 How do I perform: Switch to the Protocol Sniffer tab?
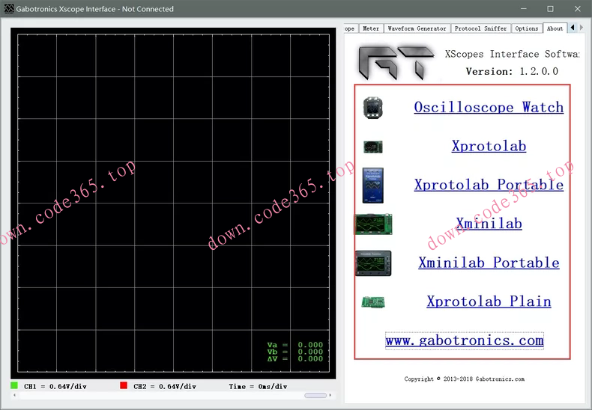(480, 28)
